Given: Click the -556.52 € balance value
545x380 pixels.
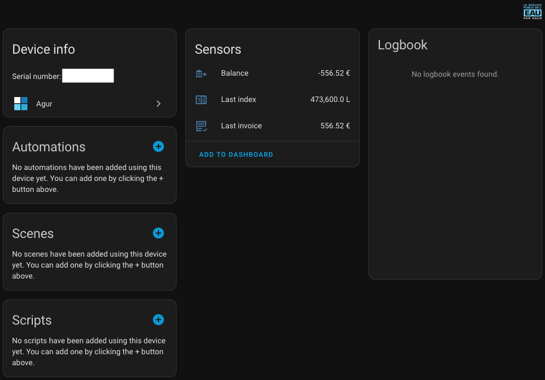Looking at the screenshot, I should (x=334, y=73).
